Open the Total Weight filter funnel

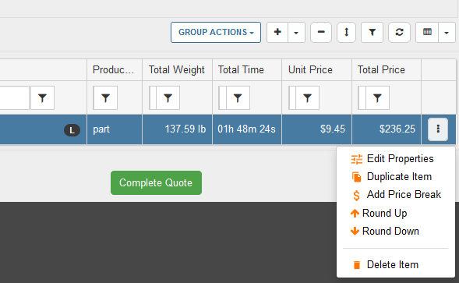click(168, 98)
